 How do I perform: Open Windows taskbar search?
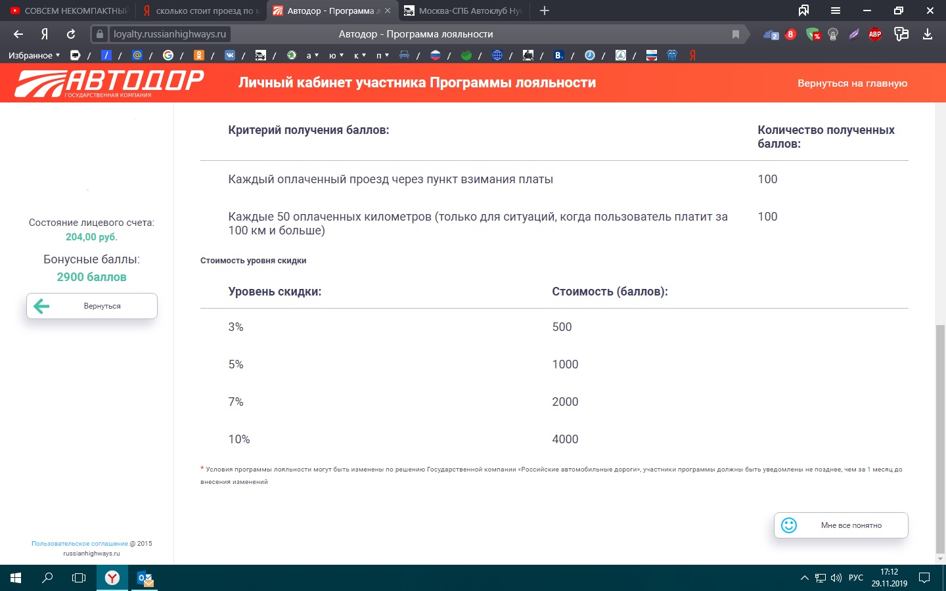point(47,578)
